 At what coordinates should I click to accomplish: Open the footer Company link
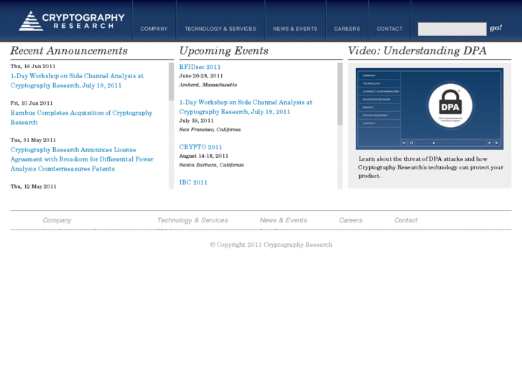click(57, 220)
